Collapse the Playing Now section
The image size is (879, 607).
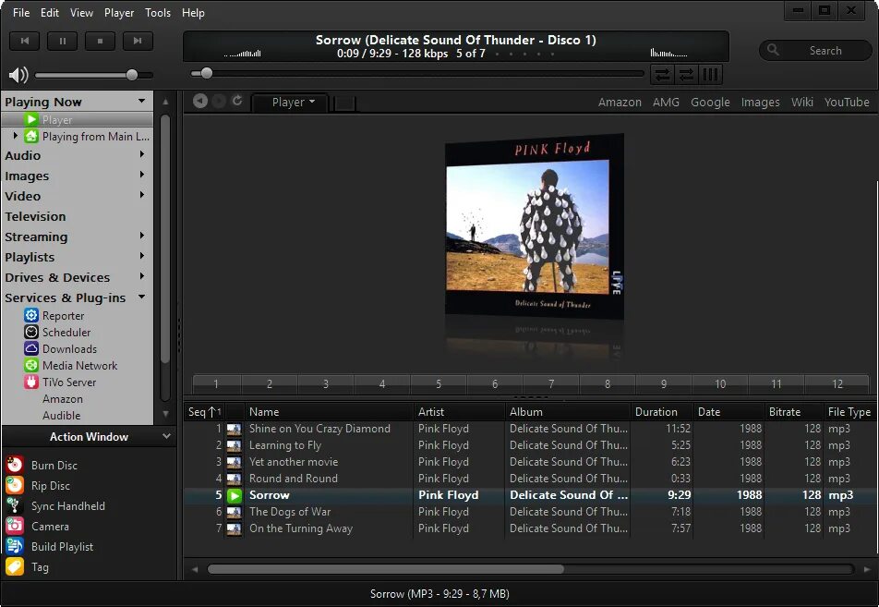(142, 101)
